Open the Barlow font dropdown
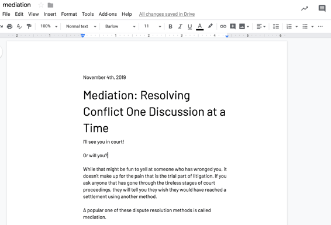The image size is (331, 225). 120,26
